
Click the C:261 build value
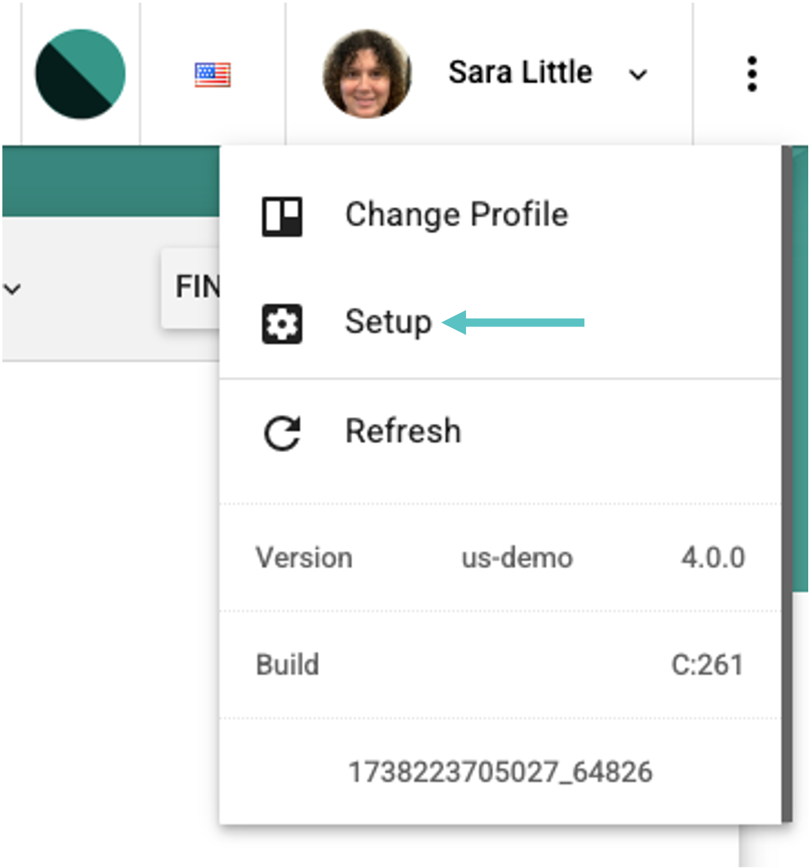(708, 665)
